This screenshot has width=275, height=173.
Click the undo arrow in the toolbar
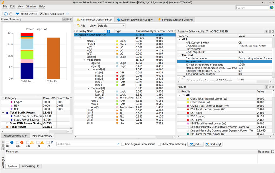pos(6,14)
